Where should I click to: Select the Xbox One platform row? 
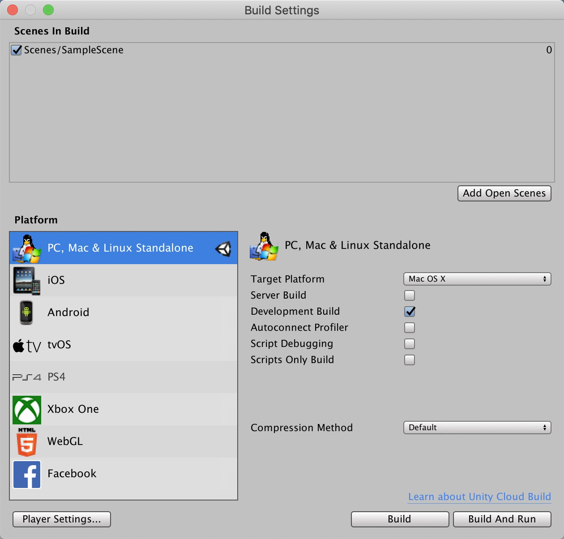pos(124,409)
